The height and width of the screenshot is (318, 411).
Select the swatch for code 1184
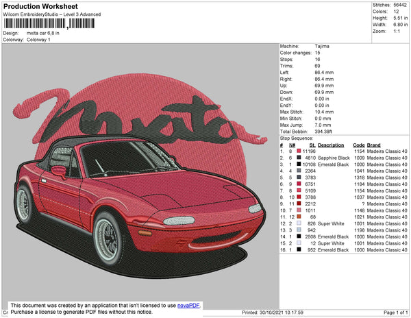click(x=299, y=184)
